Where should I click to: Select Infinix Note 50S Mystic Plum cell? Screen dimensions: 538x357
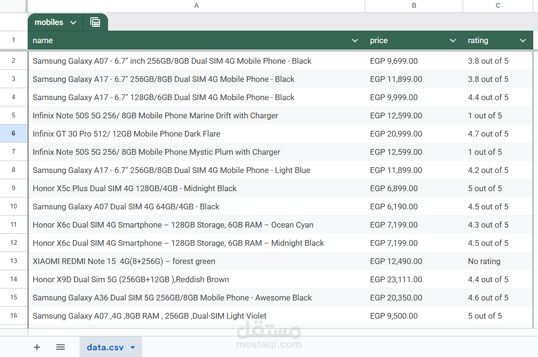click(196, 151)
